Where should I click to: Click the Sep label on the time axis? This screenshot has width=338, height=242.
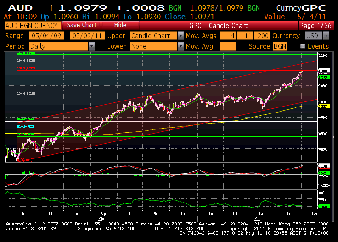pyautogui.click(x=103, y=214)
